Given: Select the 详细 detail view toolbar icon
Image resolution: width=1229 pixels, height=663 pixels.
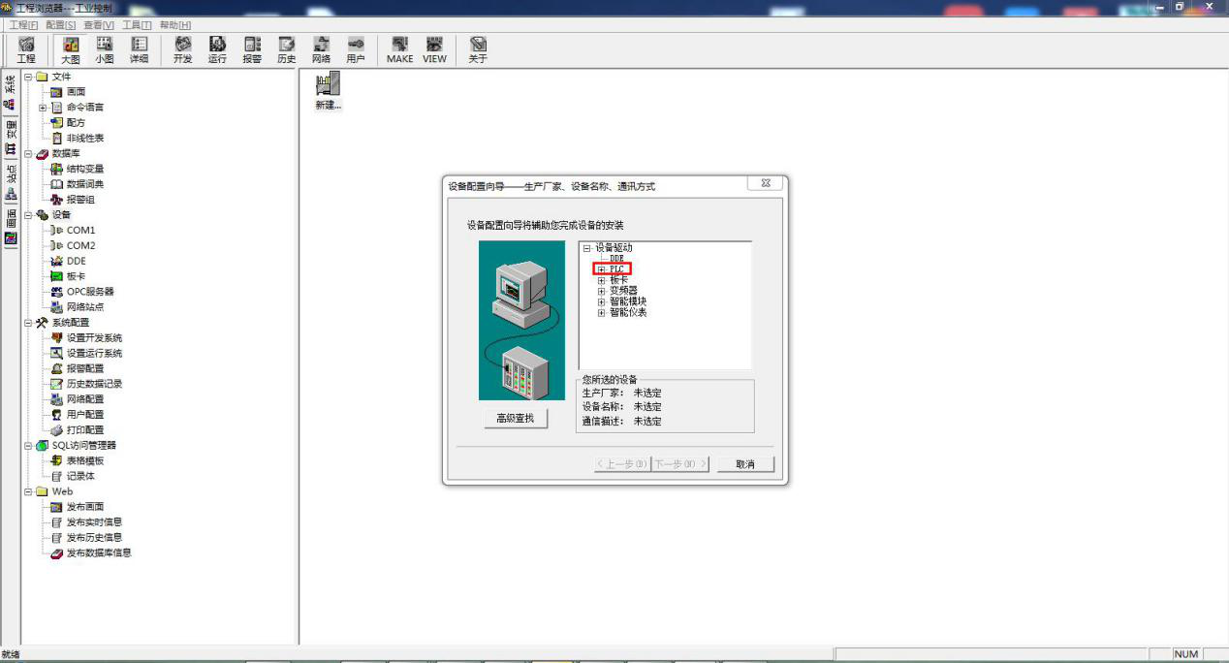Looking at the screenshot, I should click(x=139, y=49).
